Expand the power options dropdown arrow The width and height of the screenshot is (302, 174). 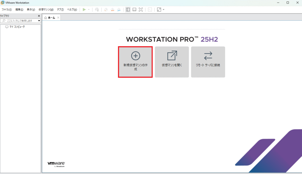pyautogui.click(x=89, y=9)
